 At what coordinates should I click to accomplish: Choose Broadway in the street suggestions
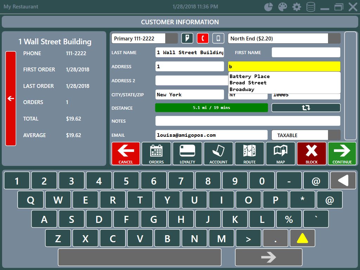coord(242,89)
